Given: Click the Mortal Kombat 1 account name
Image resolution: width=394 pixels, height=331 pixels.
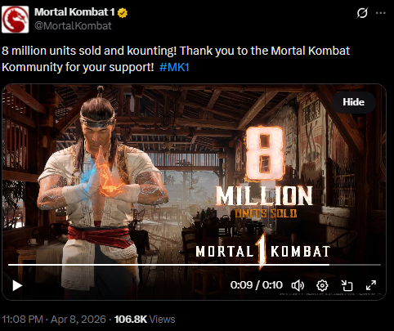Looking at the screenshot, I should (x=74, y=12).
